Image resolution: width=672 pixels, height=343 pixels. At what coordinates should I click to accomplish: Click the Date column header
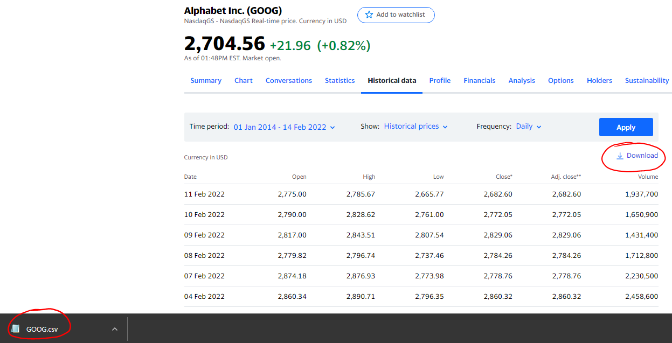[x=190, y=177]
